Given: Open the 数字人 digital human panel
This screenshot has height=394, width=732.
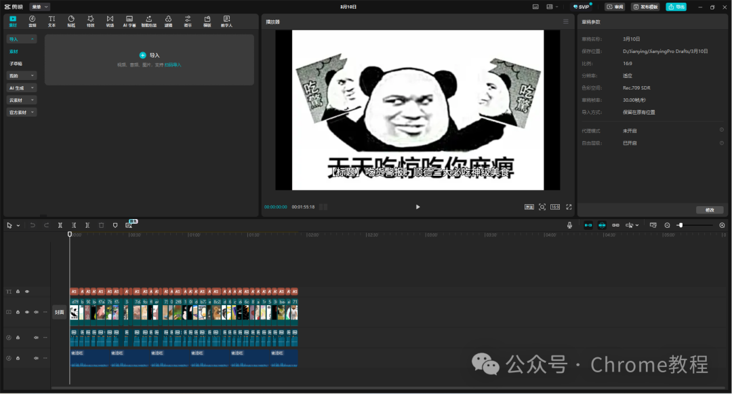Looking at the screenshot, I should (226, 21).
